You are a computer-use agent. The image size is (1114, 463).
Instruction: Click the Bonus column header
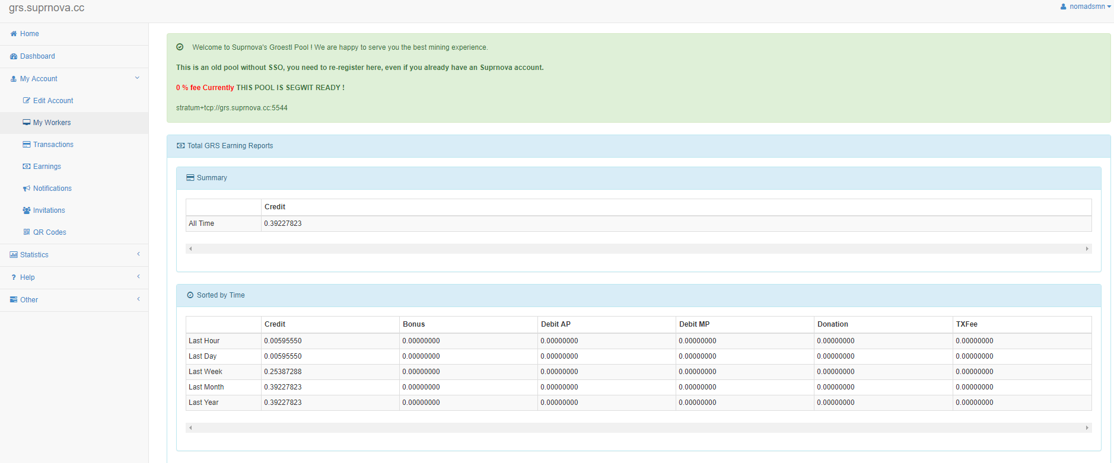point(414,324)
